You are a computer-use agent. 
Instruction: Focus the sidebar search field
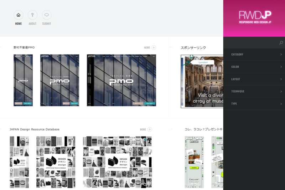click(x=251, y=43)
